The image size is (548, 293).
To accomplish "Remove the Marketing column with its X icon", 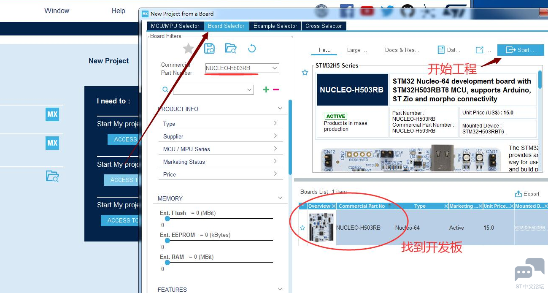I will tap(481, 206).
